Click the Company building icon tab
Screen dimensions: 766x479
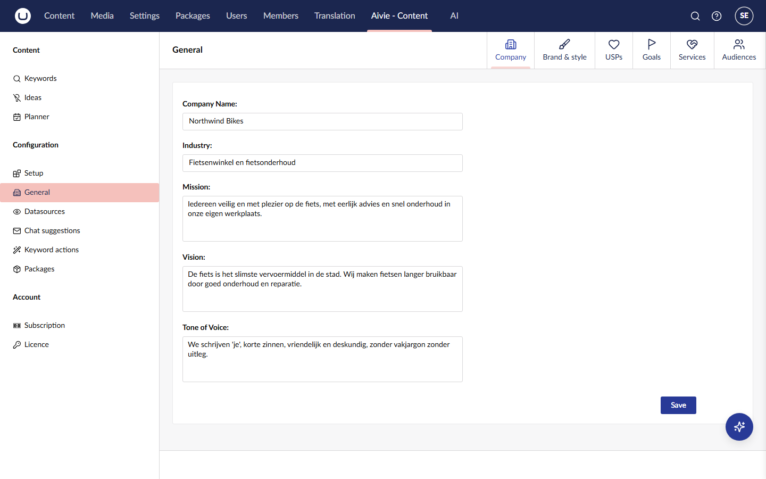511,44
